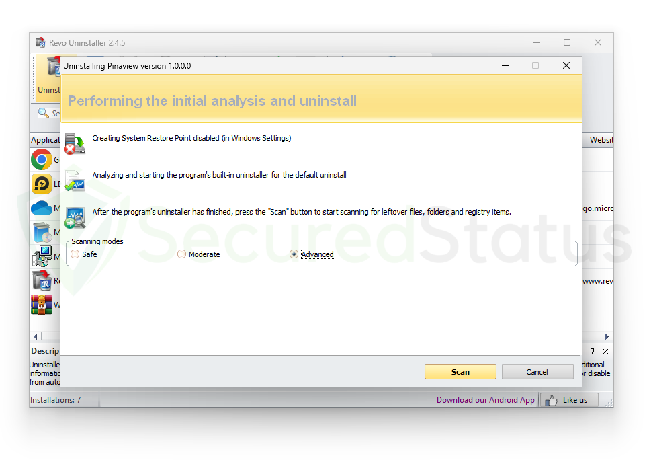Screen dimensions: 649x460
Task: Select the OneDrive cloud icon in list
Action: (x=42, y=208)
